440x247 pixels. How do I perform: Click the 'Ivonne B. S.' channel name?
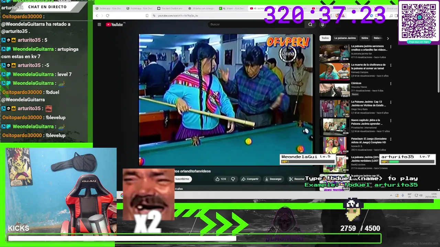point(357,146)
